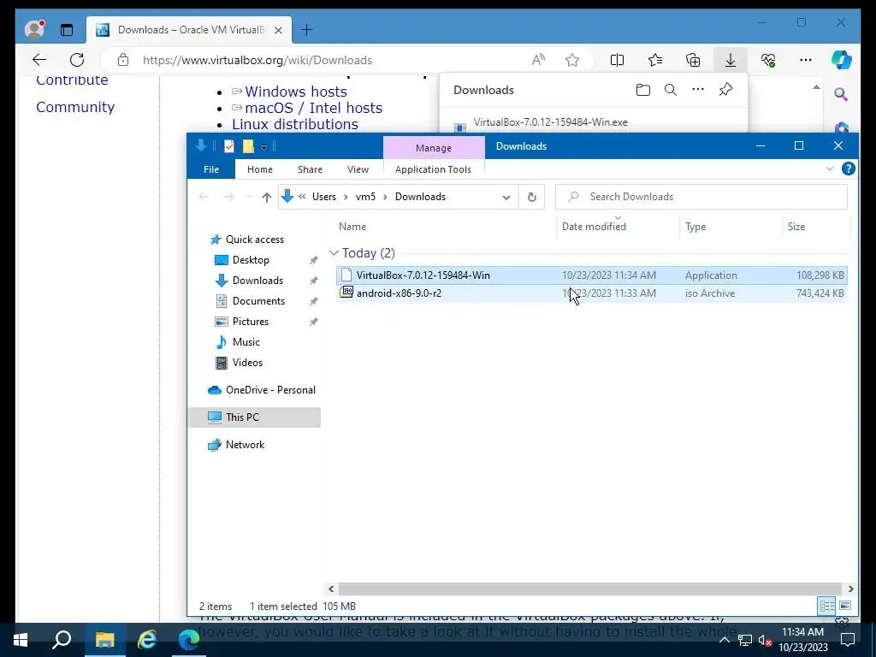This screenshot has width=876, height=657.
Task: Open Browser essentials heart icon
Action: coord(768,60)
